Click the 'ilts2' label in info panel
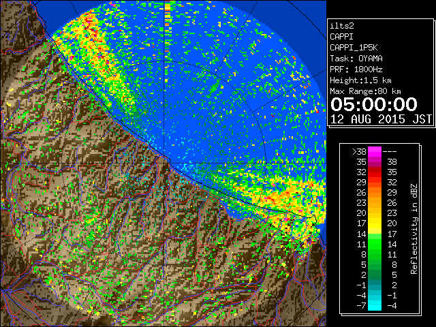 click(342, 26)
